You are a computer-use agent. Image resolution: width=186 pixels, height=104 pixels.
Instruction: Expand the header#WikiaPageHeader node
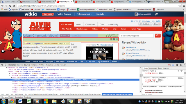click(x=13, y=80)
